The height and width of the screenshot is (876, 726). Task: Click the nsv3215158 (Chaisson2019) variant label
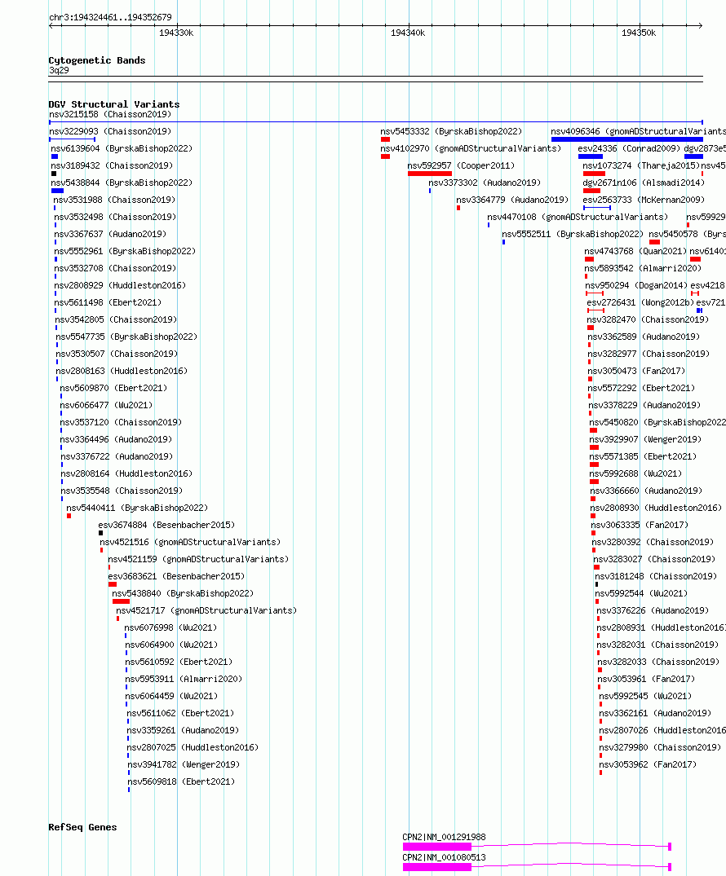109,115
